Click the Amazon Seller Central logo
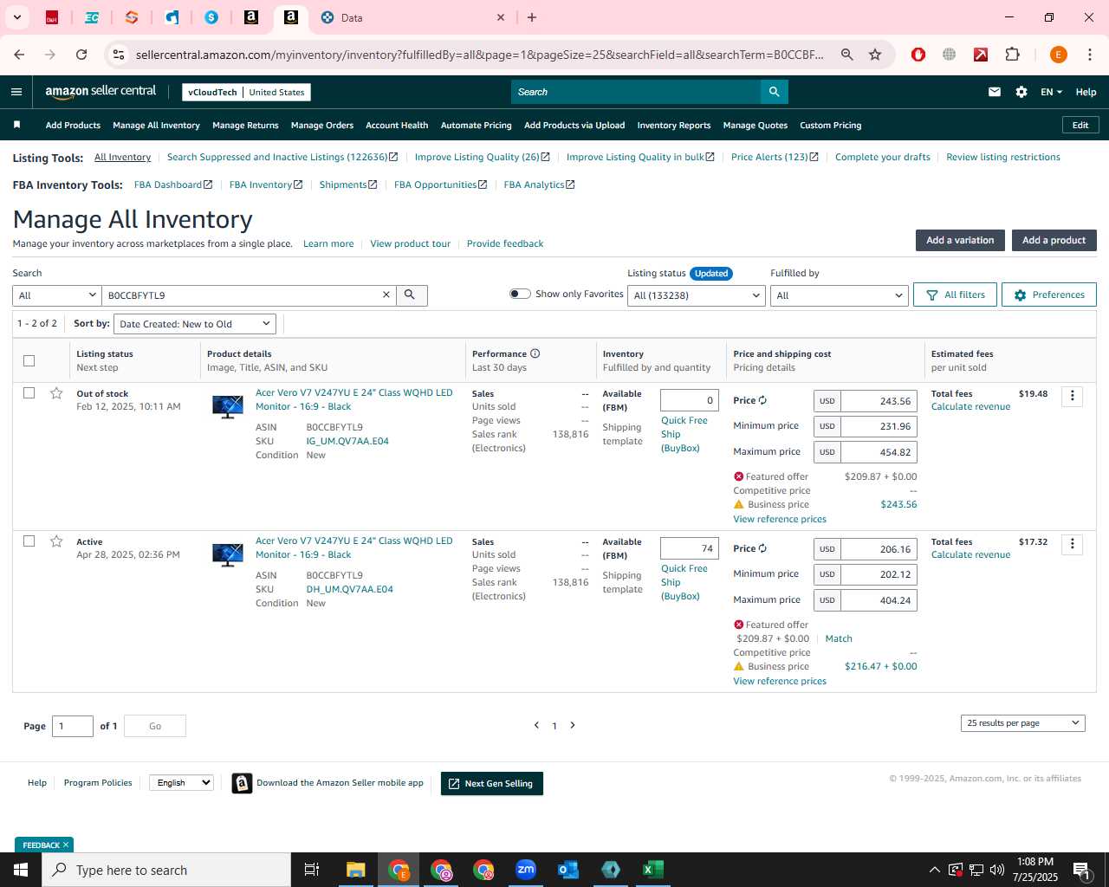1109x887 pixels. 101,92
